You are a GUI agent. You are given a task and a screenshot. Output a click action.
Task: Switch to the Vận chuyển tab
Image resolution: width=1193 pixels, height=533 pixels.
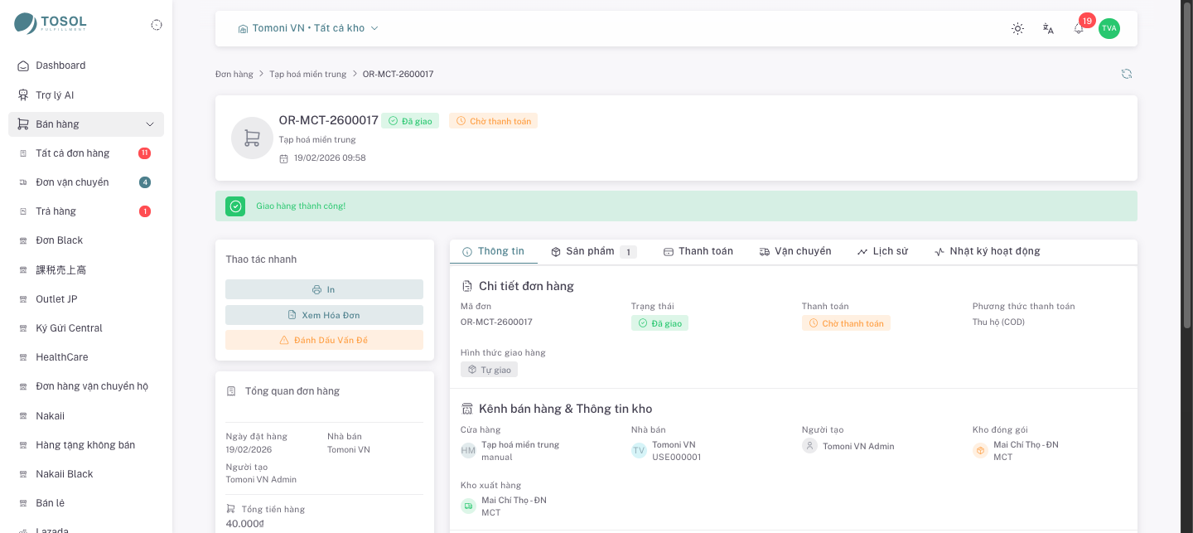[x=795, y=251]
